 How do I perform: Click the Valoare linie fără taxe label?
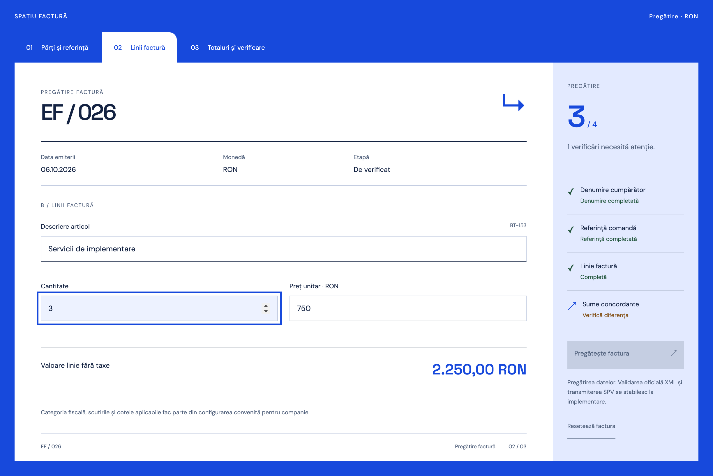tap(75, 365)
